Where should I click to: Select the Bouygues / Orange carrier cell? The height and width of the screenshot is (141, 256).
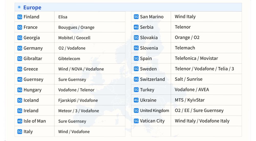point(76,27)
